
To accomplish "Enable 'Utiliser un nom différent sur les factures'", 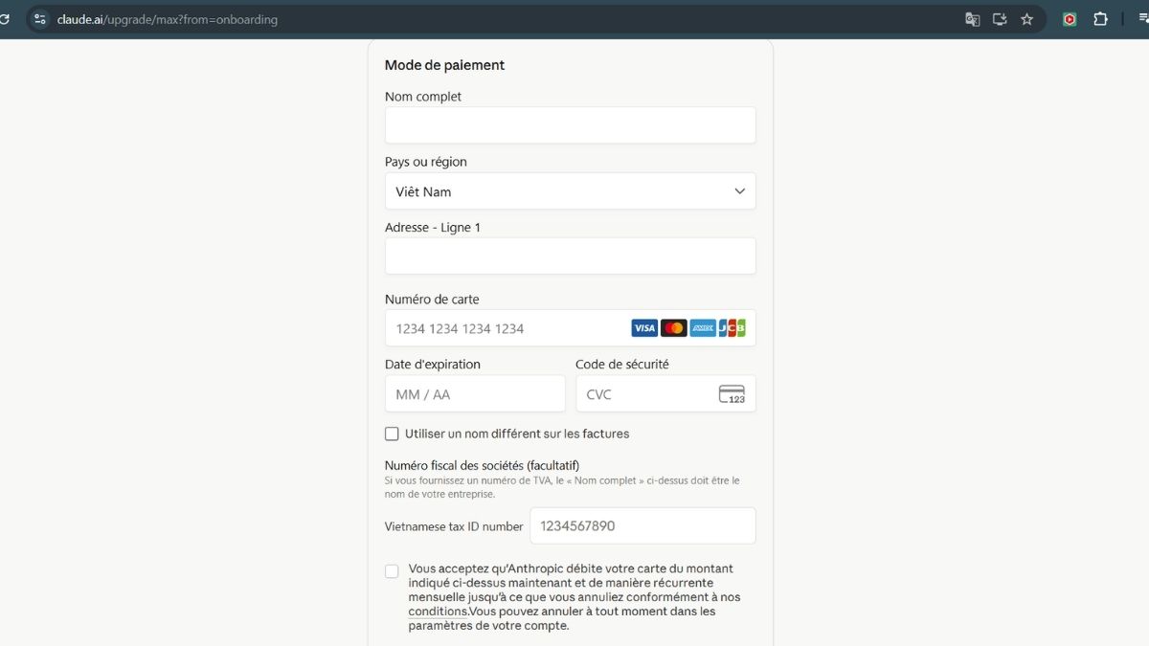I will click(392, 434).
